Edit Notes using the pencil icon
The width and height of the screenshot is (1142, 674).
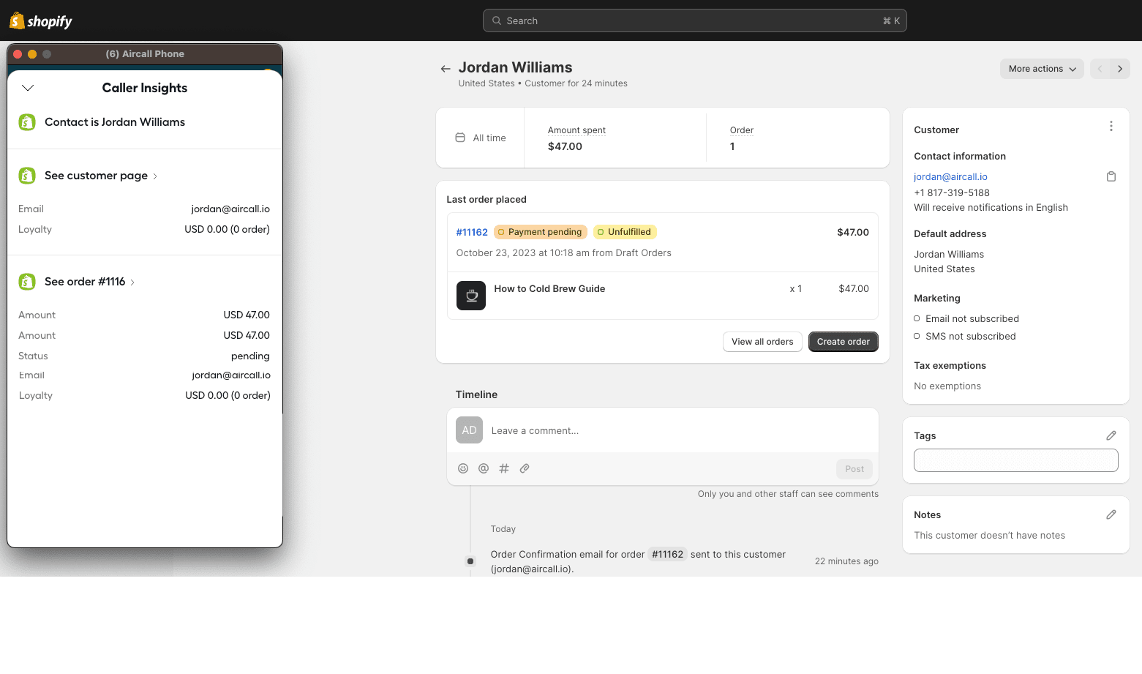pyautogui.click(x=1111, y=514)
